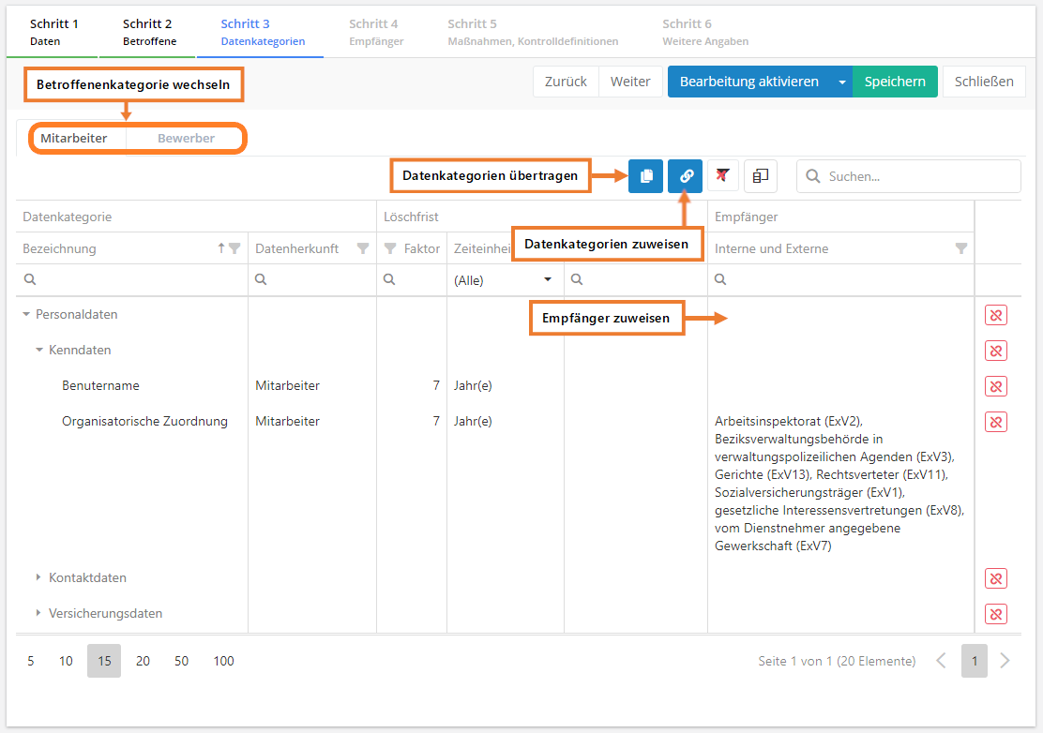Clear filters with the red funnel icon
The height and width of the screenshot is (733, 1043).
[722, 176]
